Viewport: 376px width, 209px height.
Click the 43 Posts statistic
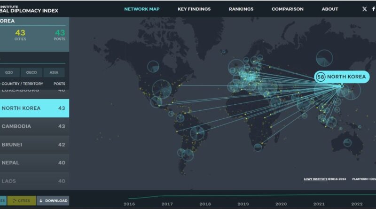[x=60, y=35]
